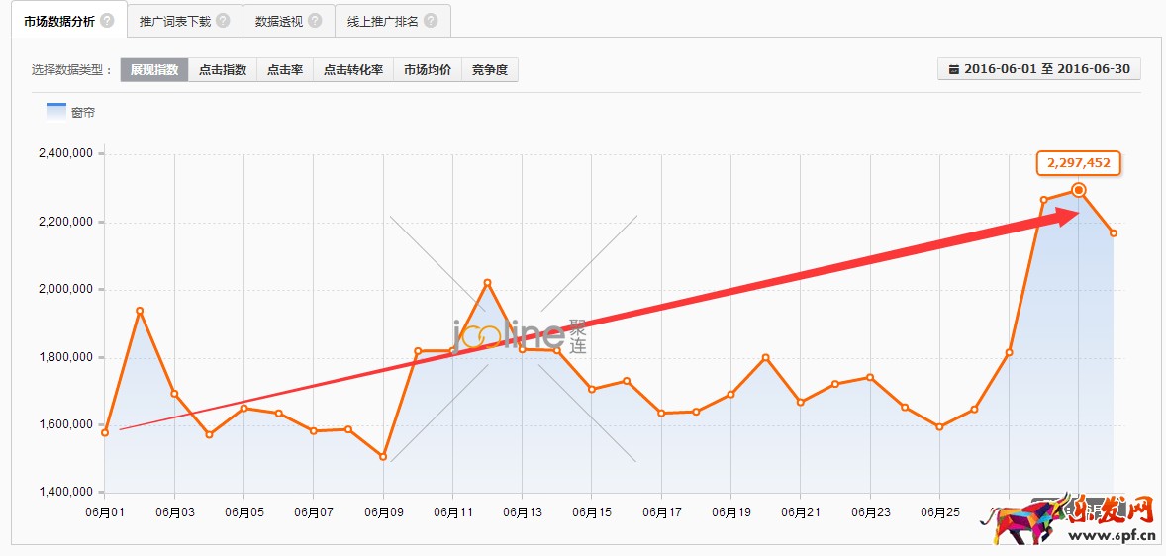Open date range picker 2016-06-01 至 2016-06-30
The width and height of the screenshot is (1166, 556).
coord(1038,69)
